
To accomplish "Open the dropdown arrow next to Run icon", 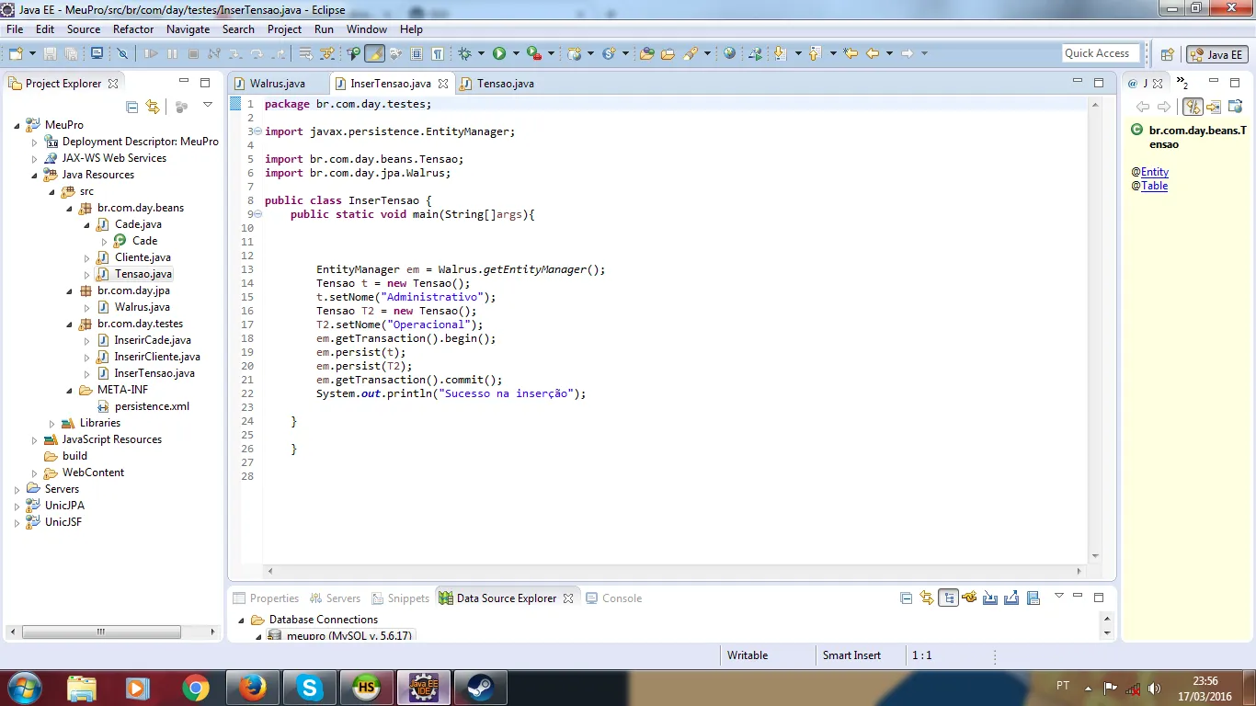I will tap(516, 53).
